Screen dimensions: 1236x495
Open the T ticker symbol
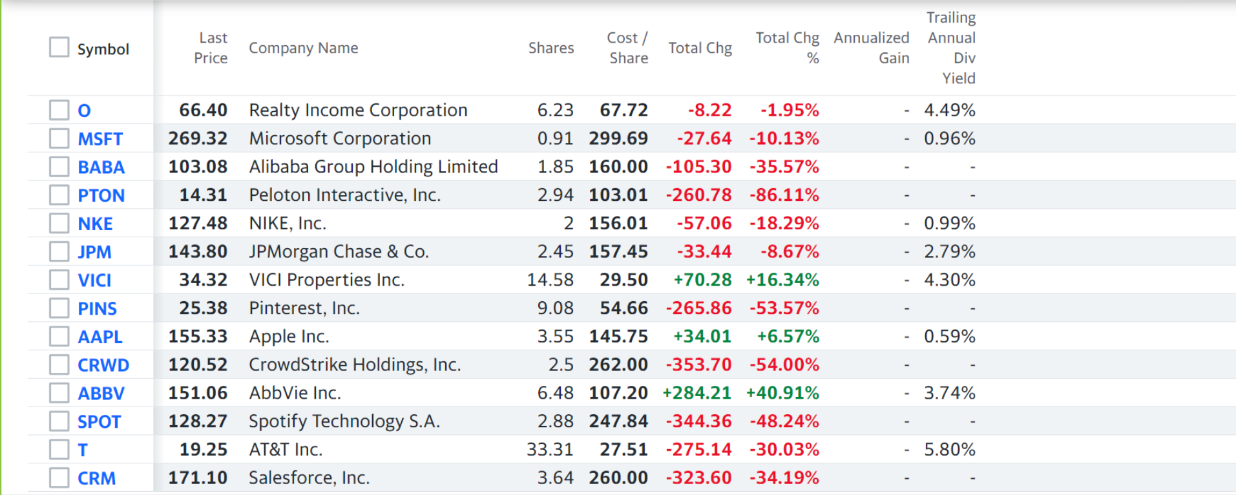coord(83,450)
